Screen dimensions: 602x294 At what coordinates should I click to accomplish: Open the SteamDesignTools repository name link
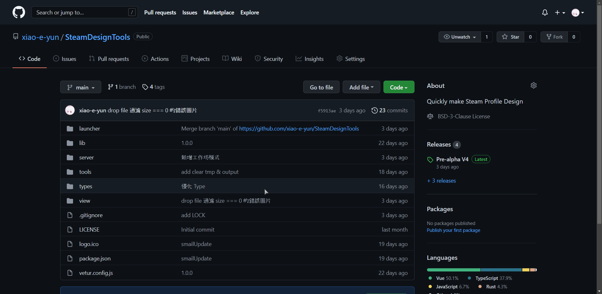98,37
